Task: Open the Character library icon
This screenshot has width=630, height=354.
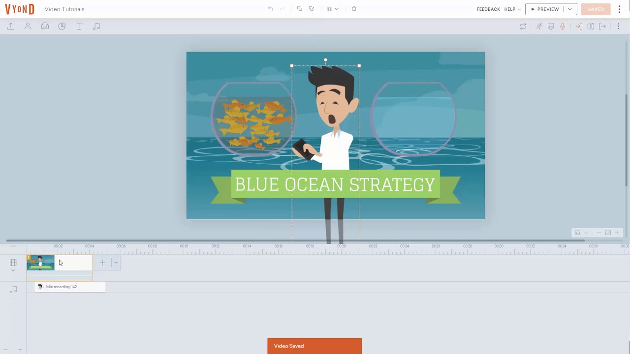Action: pyautogui.click(x=28, y=27)
